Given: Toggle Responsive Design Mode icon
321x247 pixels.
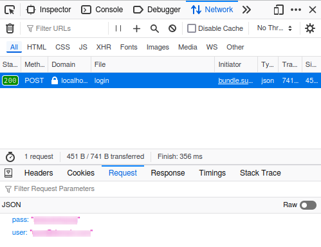Looking at the screenshot, I should [279, 10].
